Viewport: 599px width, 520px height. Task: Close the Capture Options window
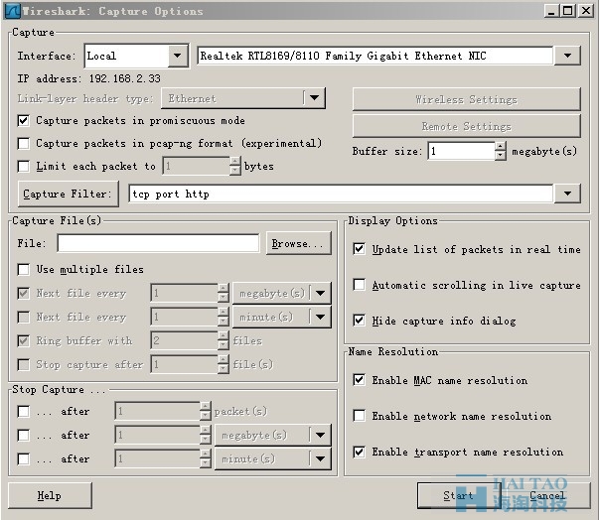[586, 11]
